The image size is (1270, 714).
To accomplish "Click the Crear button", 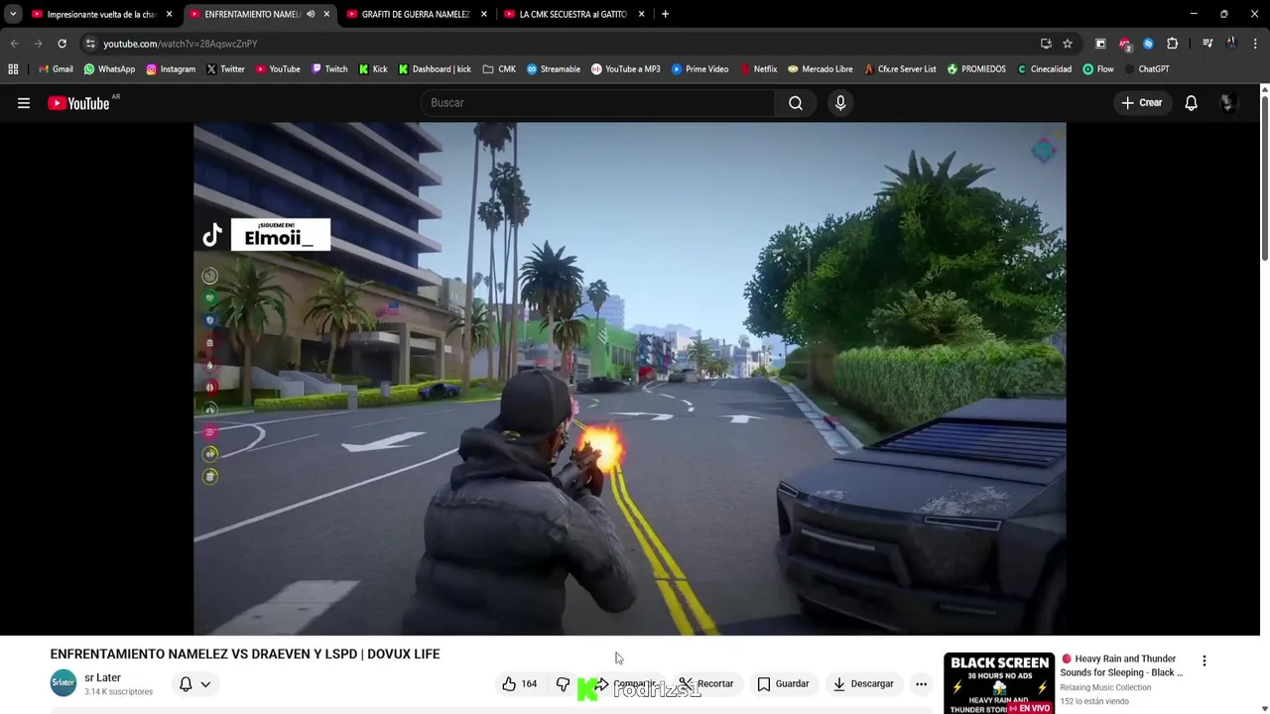I will pyautogui.click(x=1141, y=103).
